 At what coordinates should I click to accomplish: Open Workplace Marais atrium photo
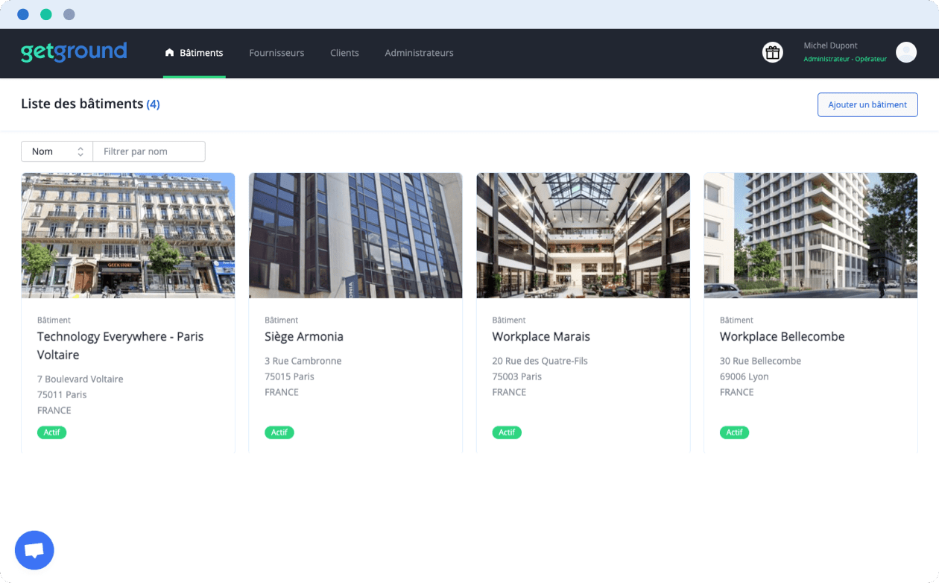point(583,236)
